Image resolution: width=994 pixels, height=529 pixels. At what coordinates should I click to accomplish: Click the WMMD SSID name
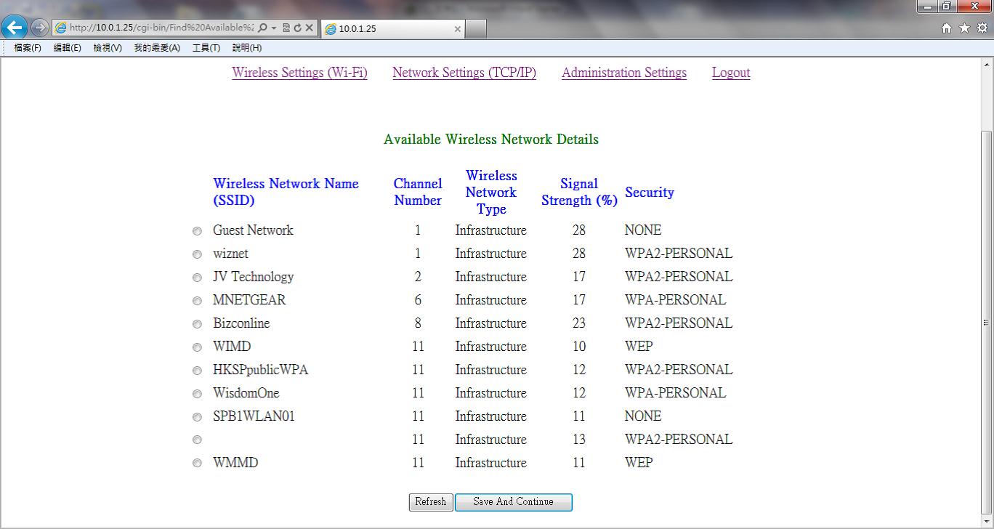(x=235, y=463)
